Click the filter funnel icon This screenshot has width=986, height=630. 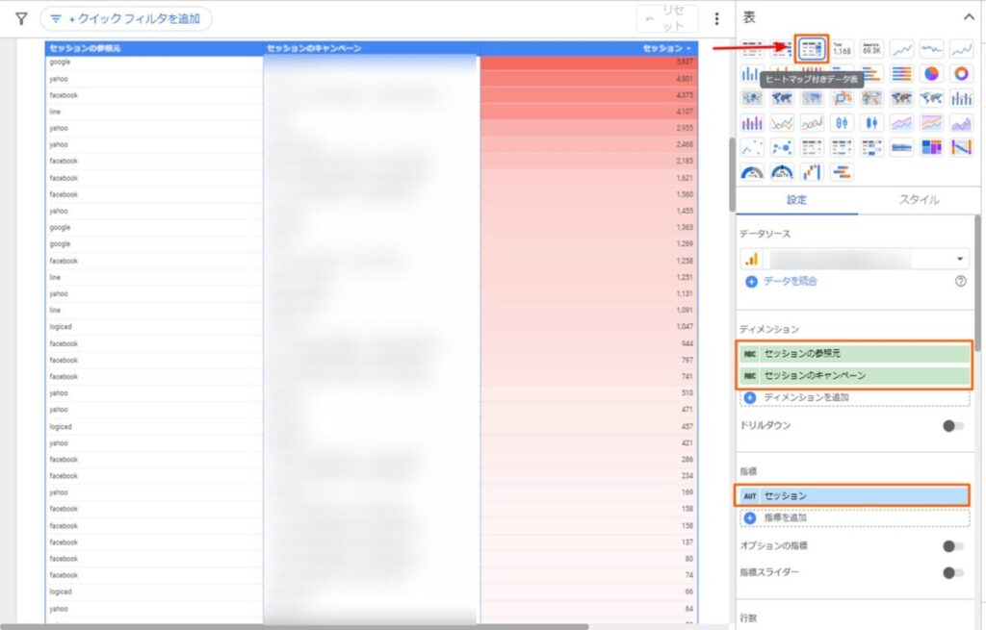pos(21,18)
